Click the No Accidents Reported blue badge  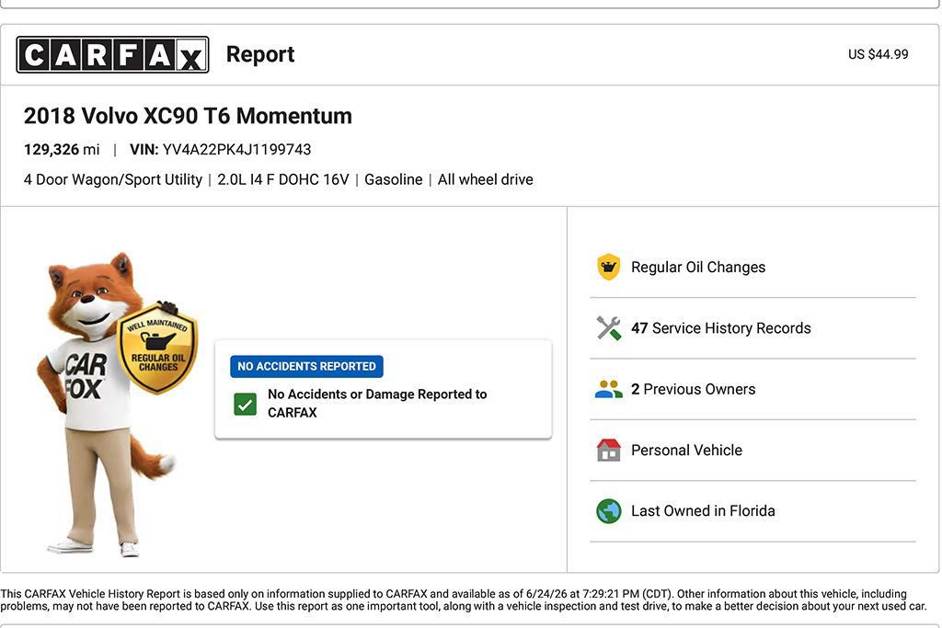click(306, 366)
